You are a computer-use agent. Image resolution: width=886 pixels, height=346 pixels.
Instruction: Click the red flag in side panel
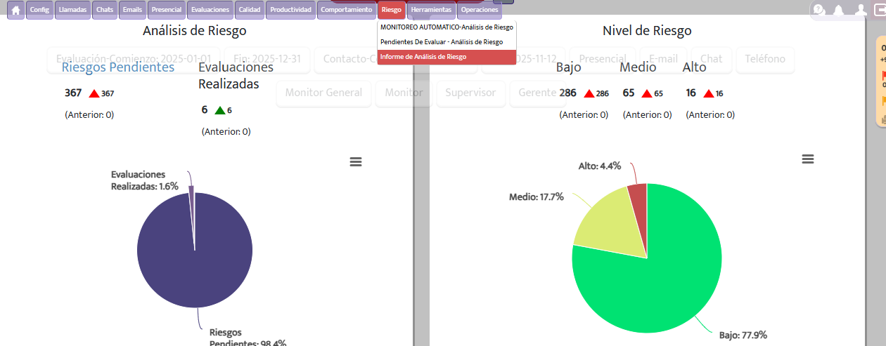coord(884,74)
